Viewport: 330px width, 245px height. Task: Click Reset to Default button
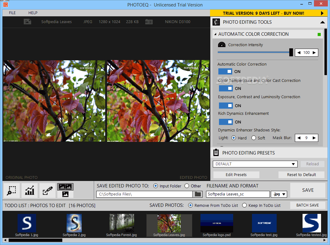click(x=301, y=175)
